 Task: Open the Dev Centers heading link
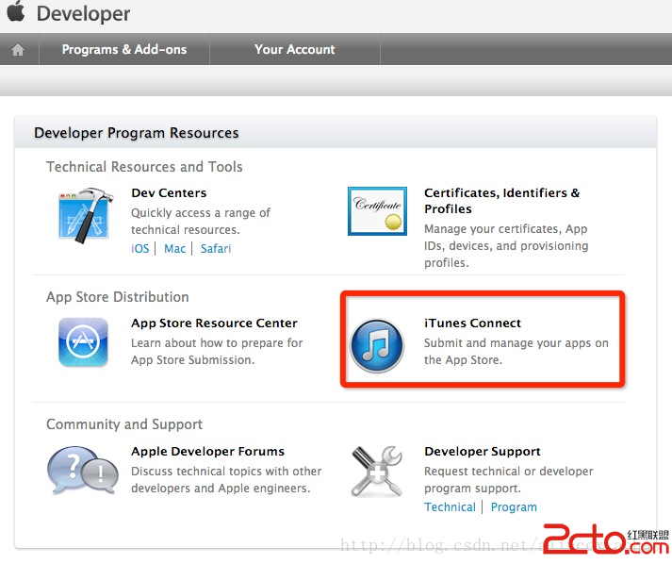[x=169, y=193]
